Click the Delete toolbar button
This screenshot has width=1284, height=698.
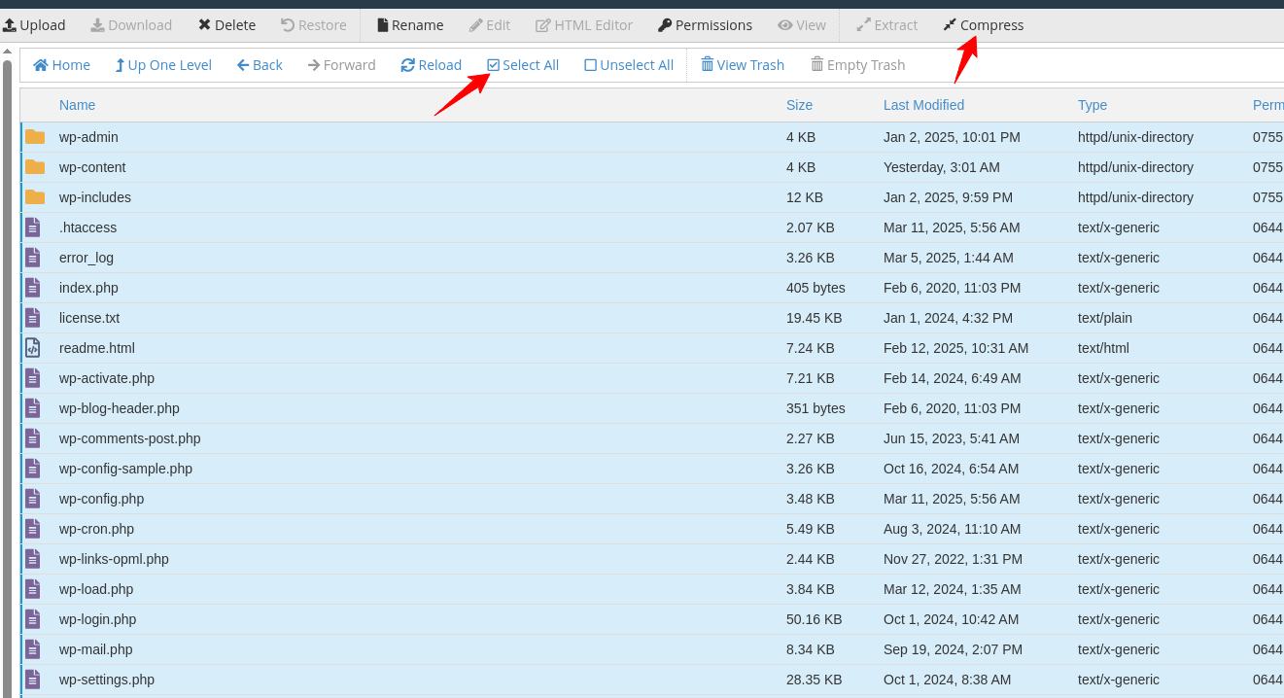pos(226,25)
